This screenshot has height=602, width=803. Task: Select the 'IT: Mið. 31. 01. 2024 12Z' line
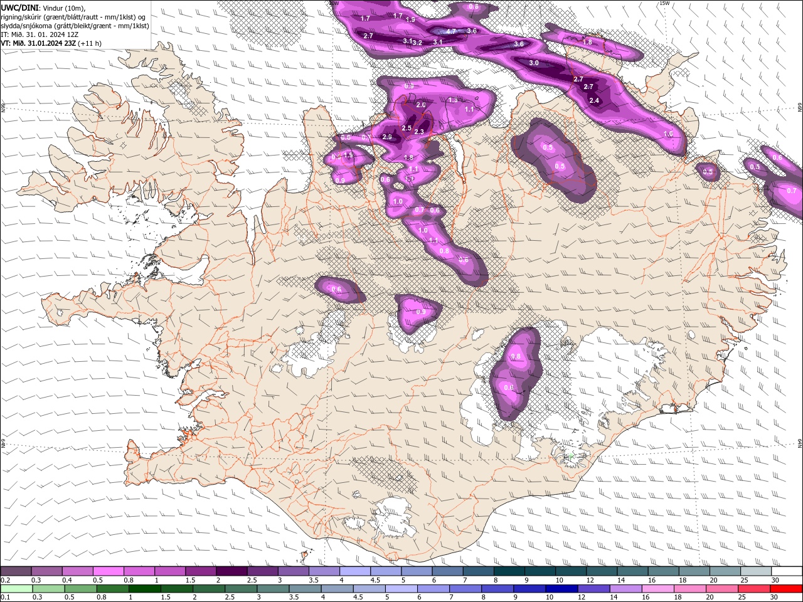coord(40,34)
